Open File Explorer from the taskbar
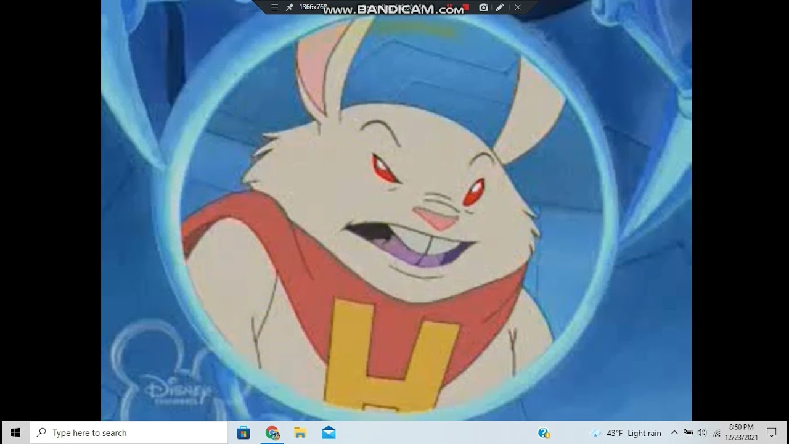 [300, 433]
